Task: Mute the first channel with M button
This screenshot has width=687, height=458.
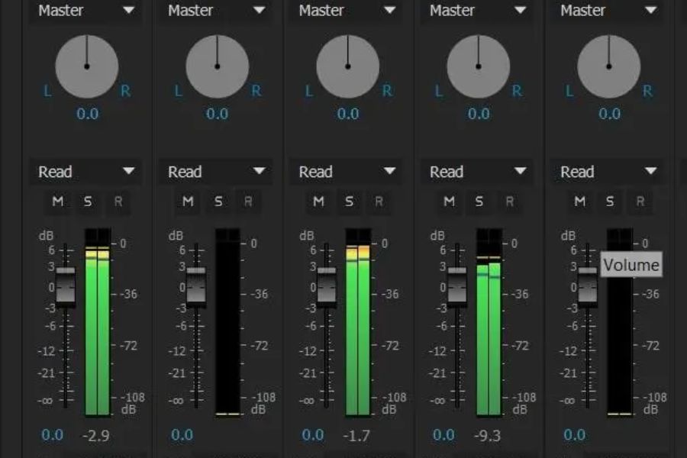Action: (x=58, y=202)
